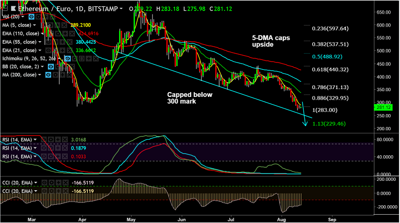Open settings gear for green RSI 3.0168

click(x=51, y=140)
